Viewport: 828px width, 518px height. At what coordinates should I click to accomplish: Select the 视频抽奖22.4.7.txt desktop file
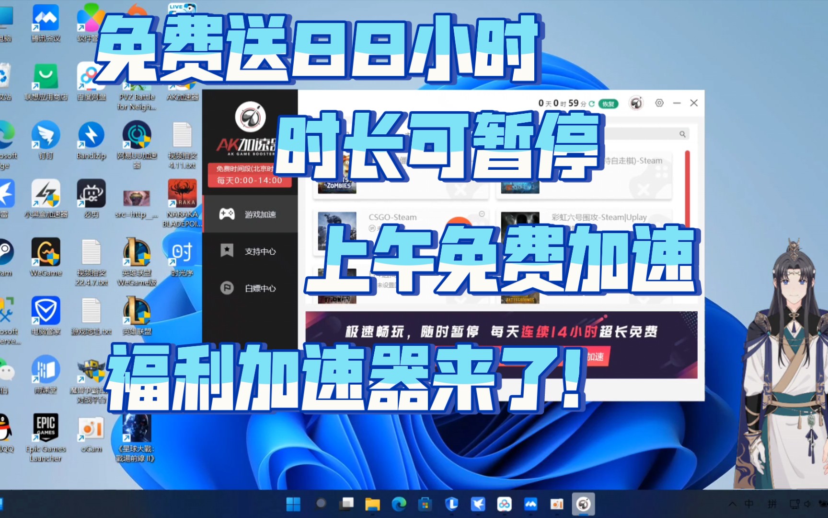91,262
